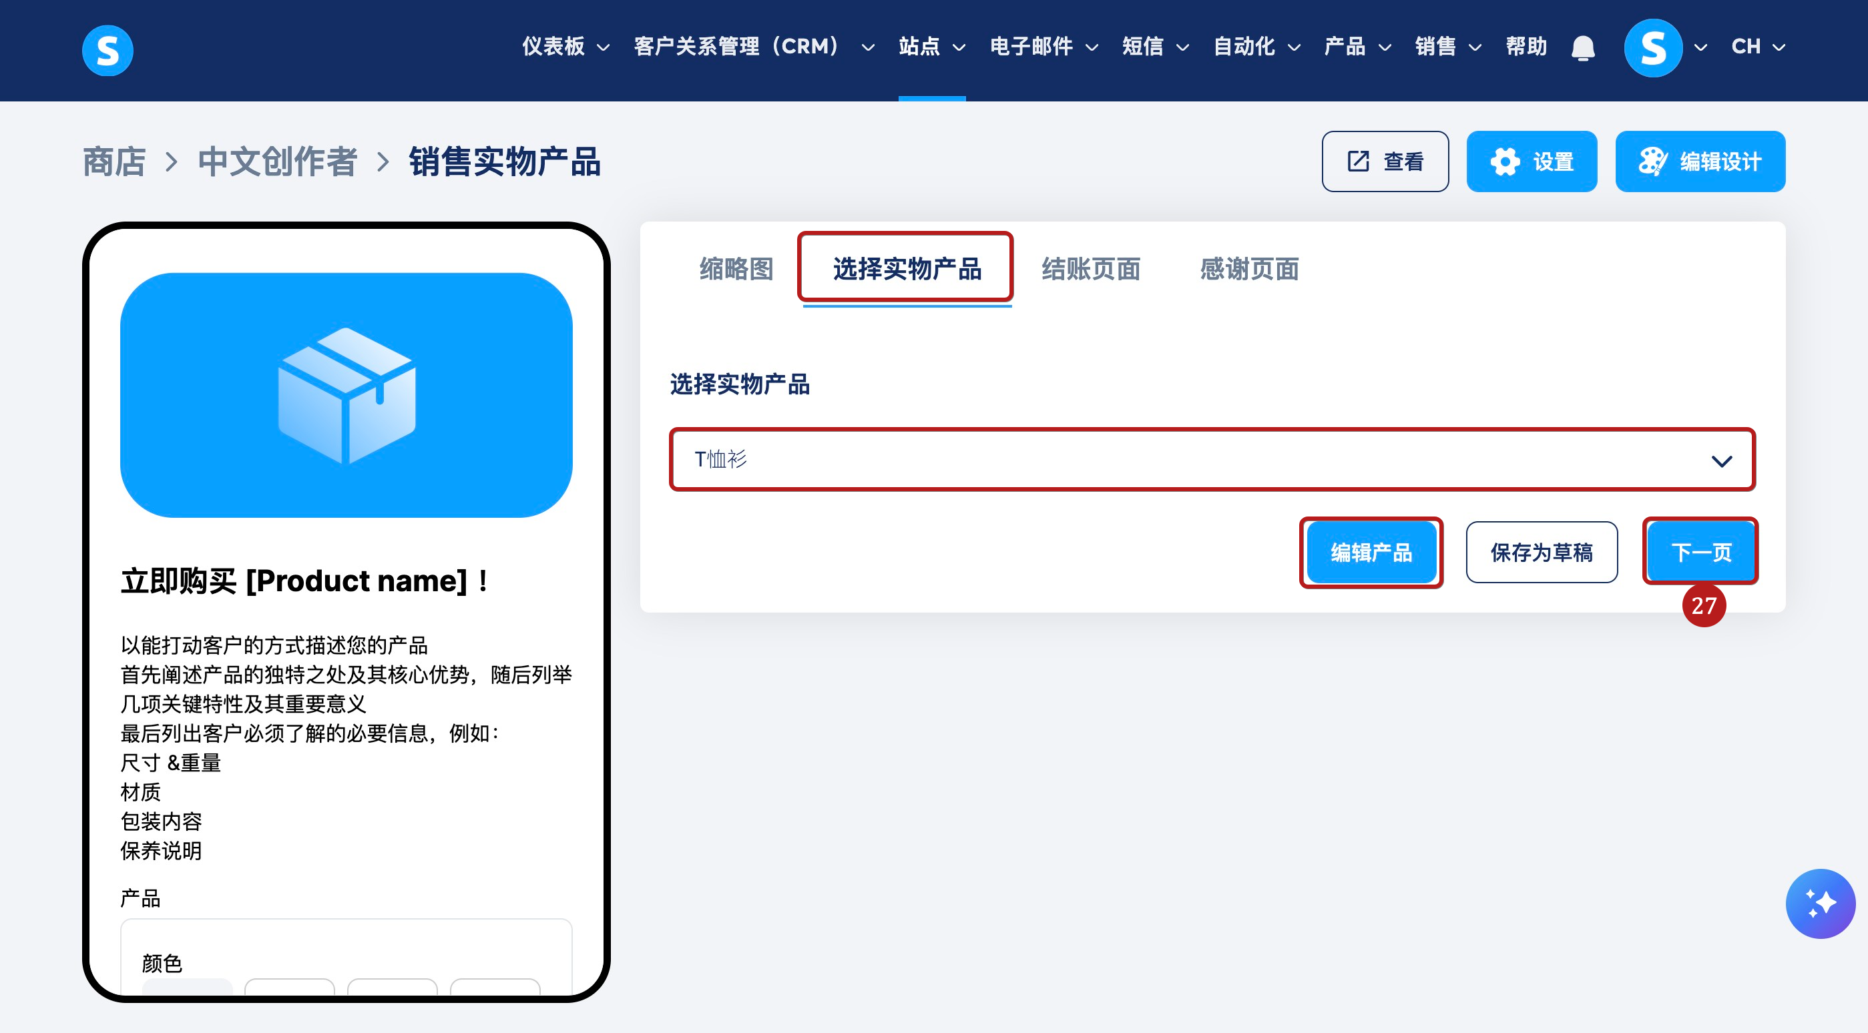The height and width of the screenshot is (1033, 1868).
Task: Click 中文创作者 breadcrumb link
Action: [277, 161]
